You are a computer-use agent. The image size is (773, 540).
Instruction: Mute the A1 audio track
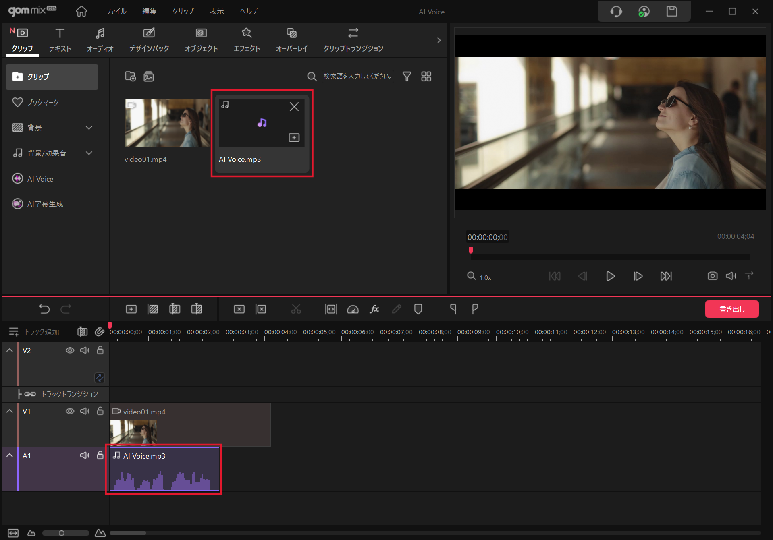(x=85, y=455)
